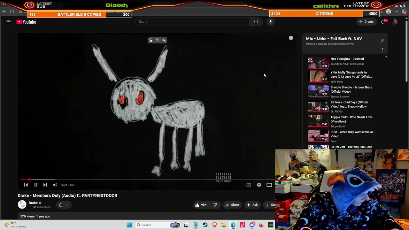Open the browser Copilot sidebar icon
Screen dimensions: 409x230
coord(404,11)
